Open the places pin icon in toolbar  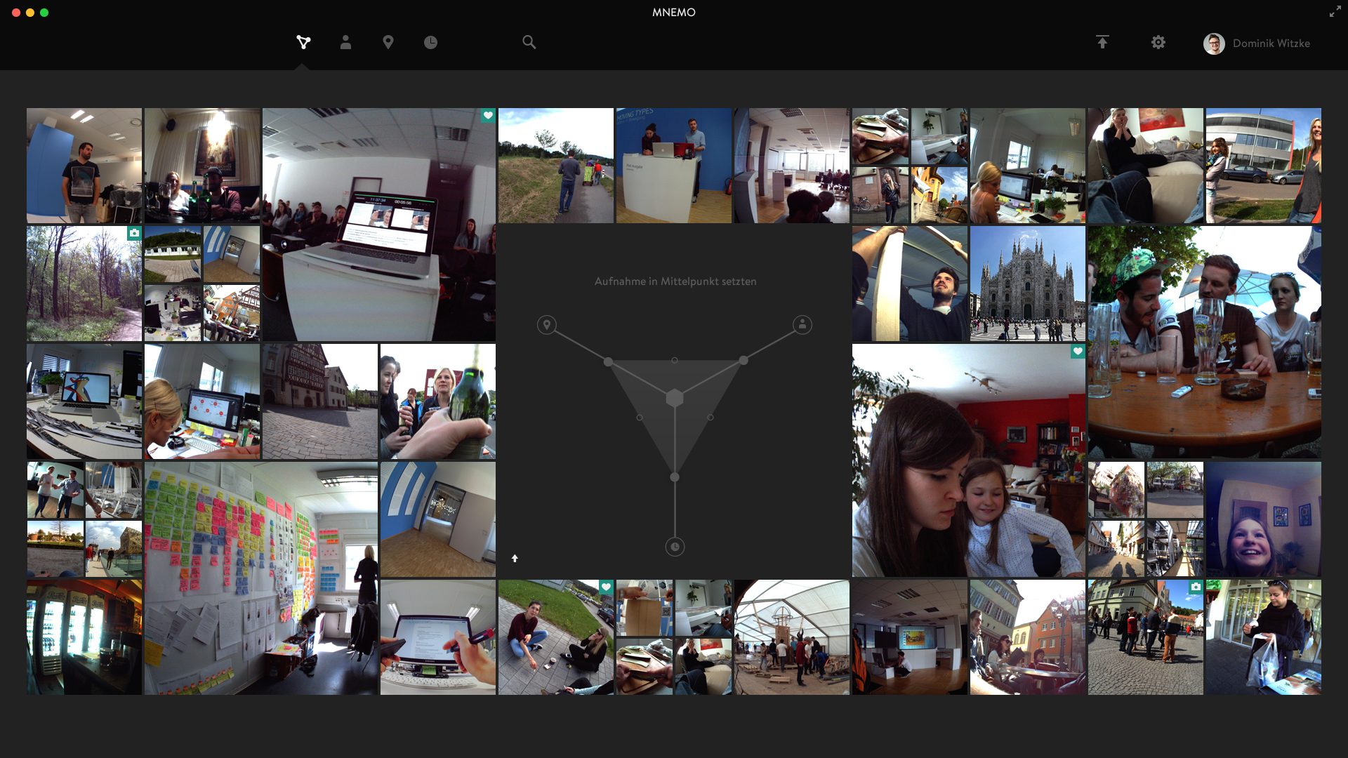click(388, 42)
